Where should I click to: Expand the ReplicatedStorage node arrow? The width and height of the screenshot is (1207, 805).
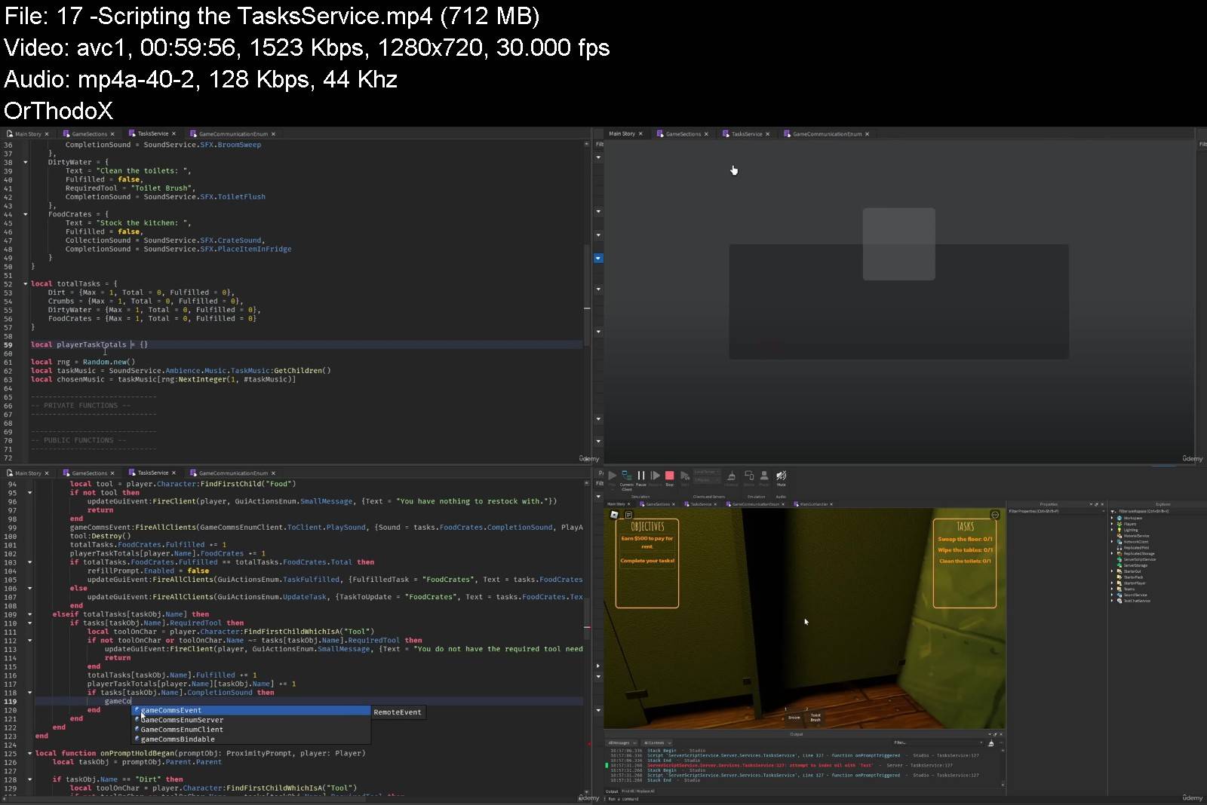pos(1112,553)
